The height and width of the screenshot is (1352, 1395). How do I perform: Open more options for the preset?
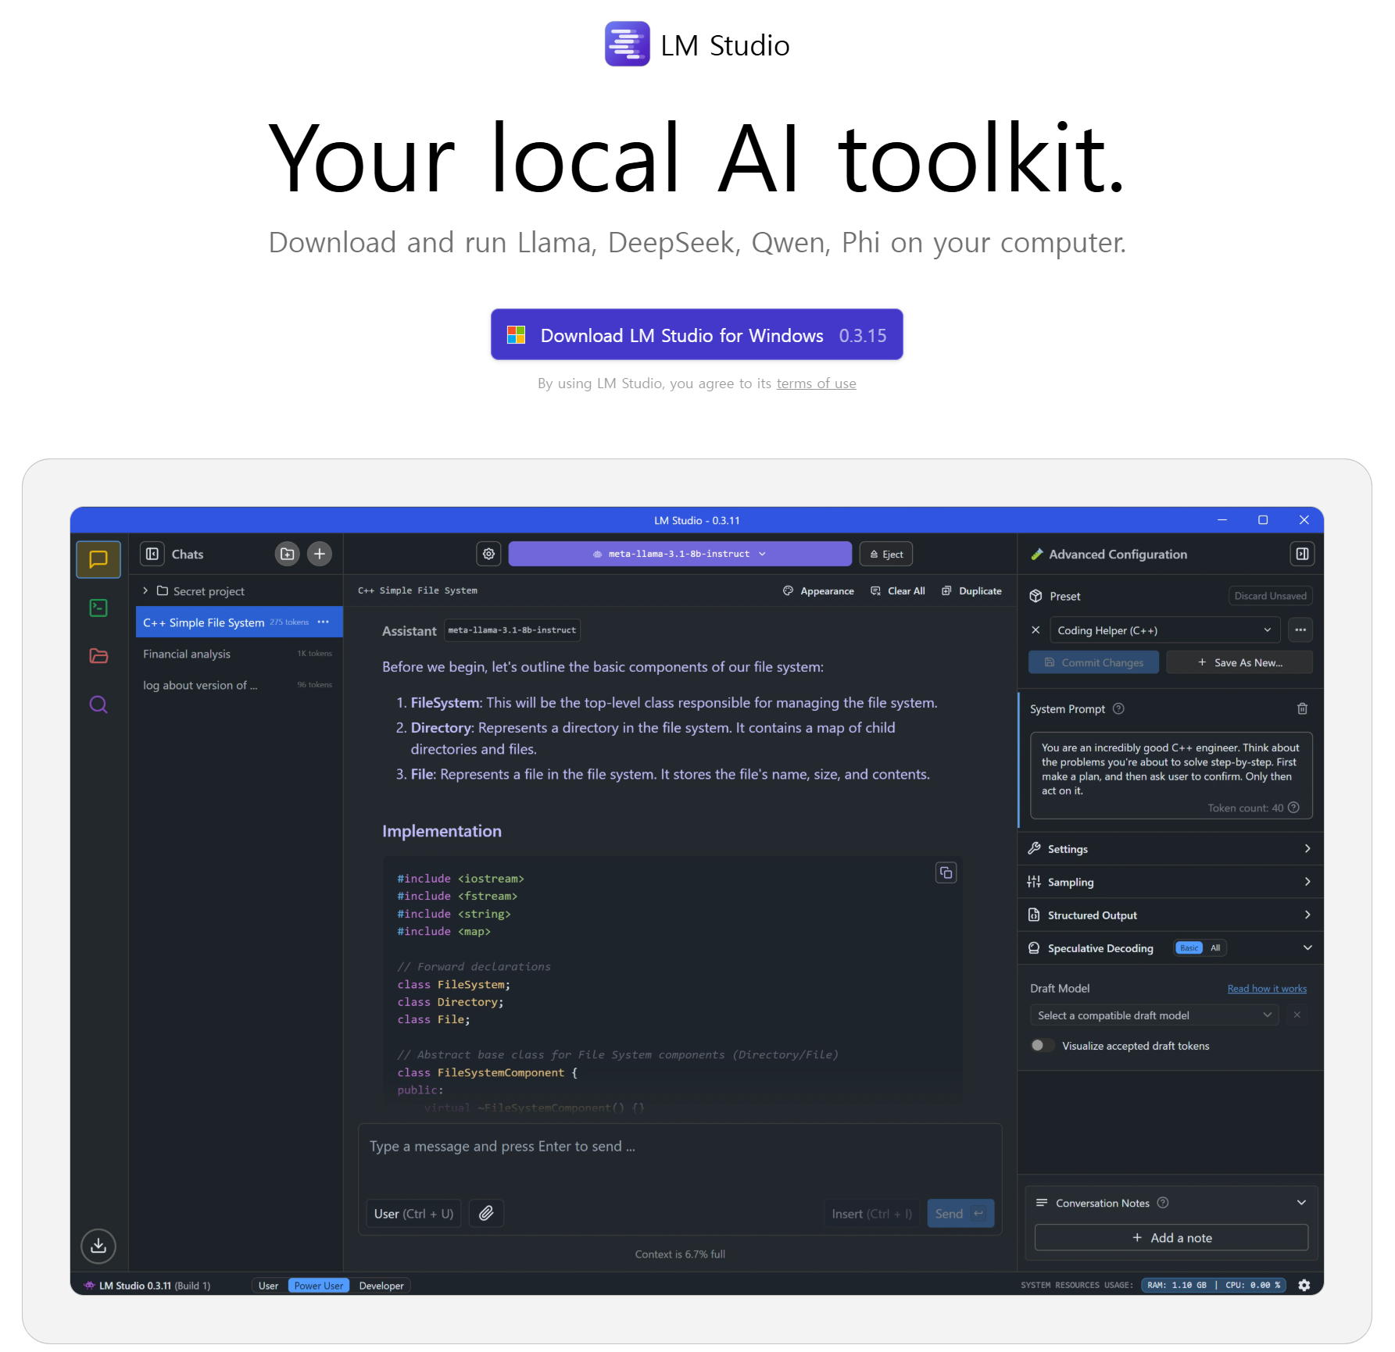(1300, 630)
